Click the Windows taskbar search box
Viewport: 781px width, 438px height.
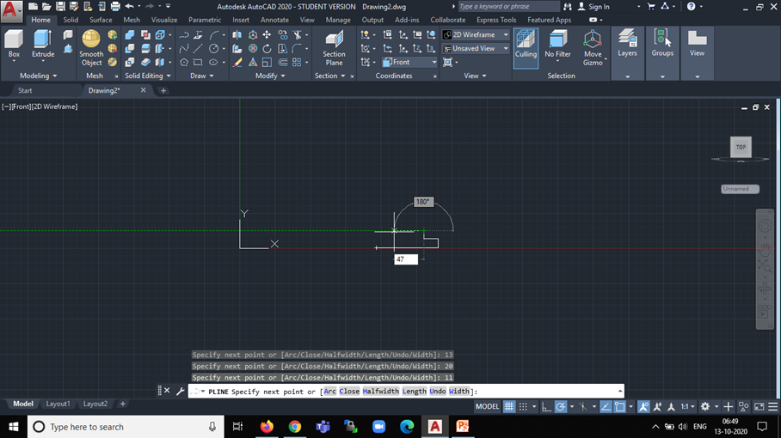pyautogui.click(x=125, y=427)
